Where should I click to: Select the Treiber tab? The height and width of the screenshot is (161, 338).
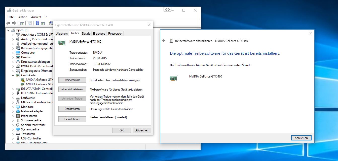[75, 33]
